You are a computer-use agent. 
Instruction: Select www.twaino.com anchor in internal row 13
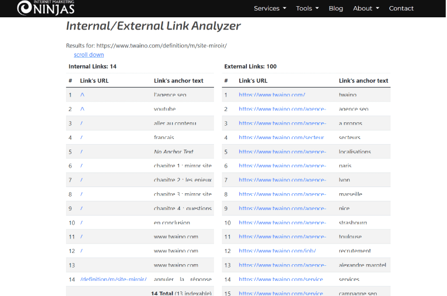tap(176, 265)
